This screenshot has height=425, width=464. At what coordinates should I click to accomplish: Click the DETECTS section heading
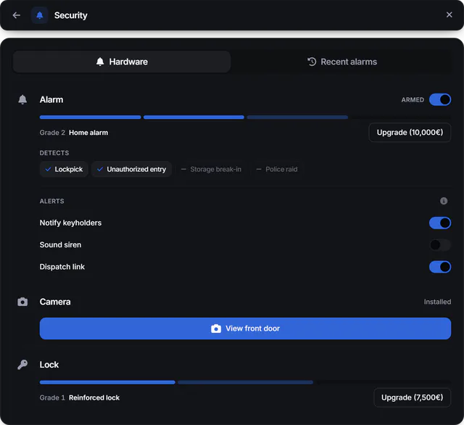pyautogui.click(x=54, y=153)
